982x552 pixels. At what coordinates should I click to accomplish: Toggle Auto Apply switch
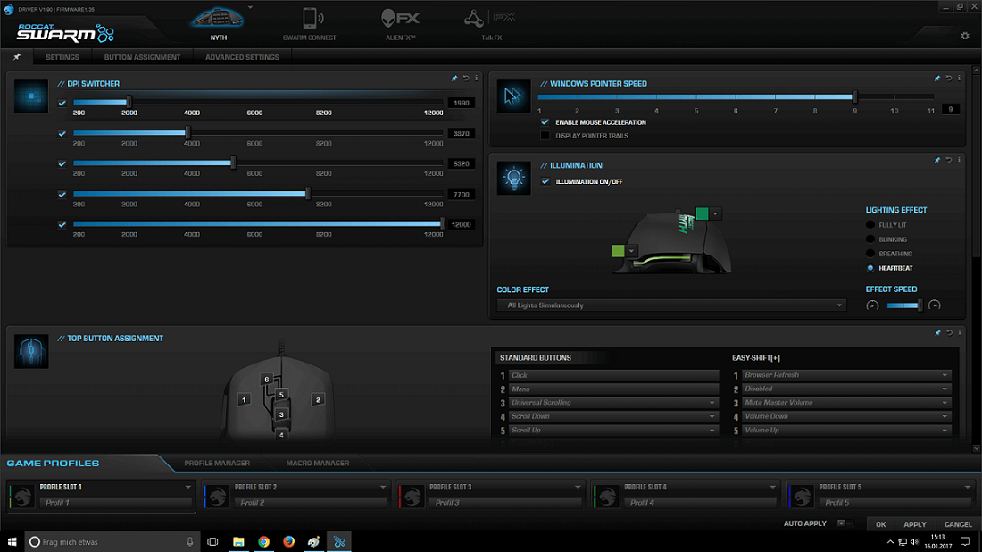pos(845,523)
